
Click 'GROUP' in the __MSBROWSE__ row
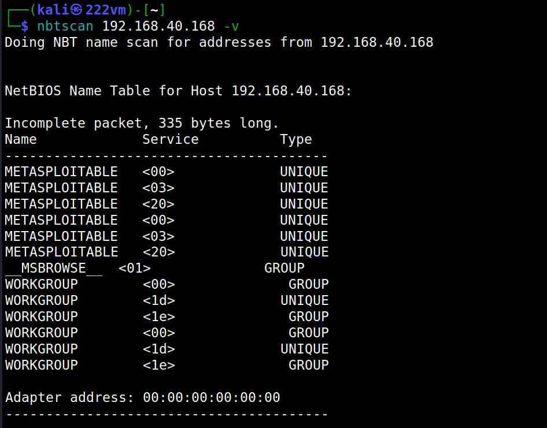284,268
